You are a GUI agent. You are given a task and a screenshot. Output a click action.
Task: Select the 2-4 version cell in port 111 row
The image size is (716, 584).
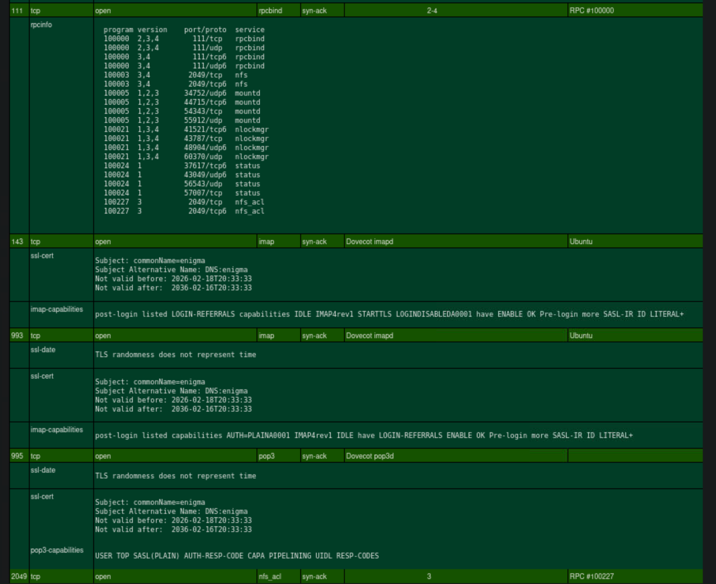[456, 10]
